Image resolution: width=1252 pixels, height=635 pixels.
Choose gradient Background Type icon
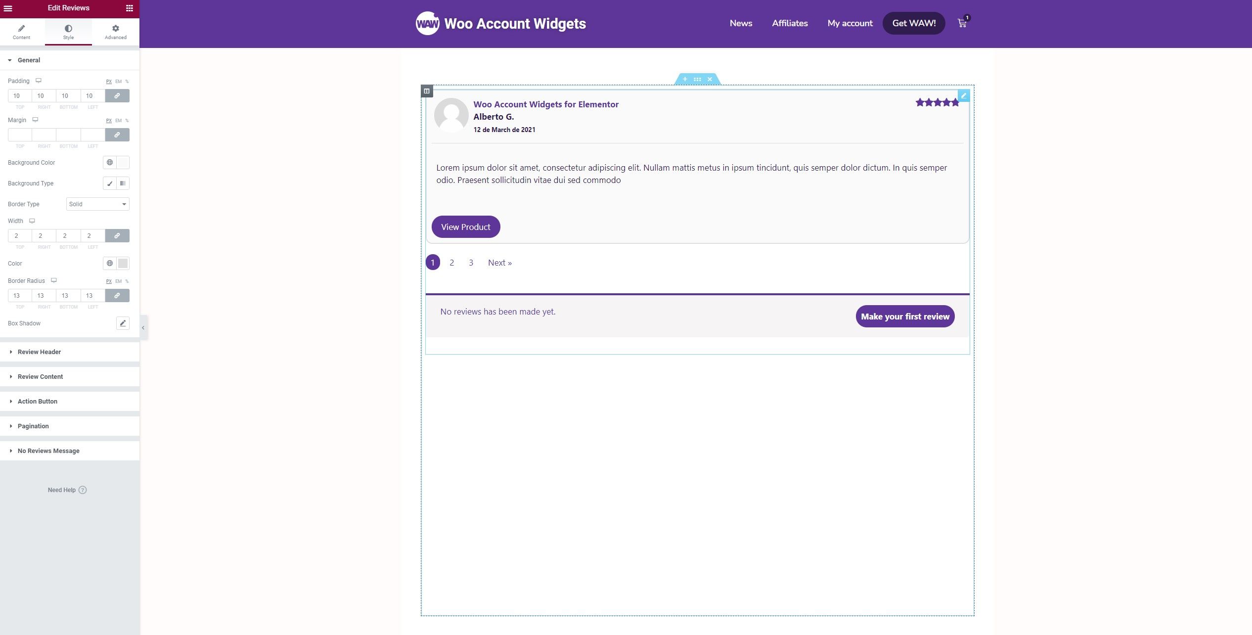point(123,183)
